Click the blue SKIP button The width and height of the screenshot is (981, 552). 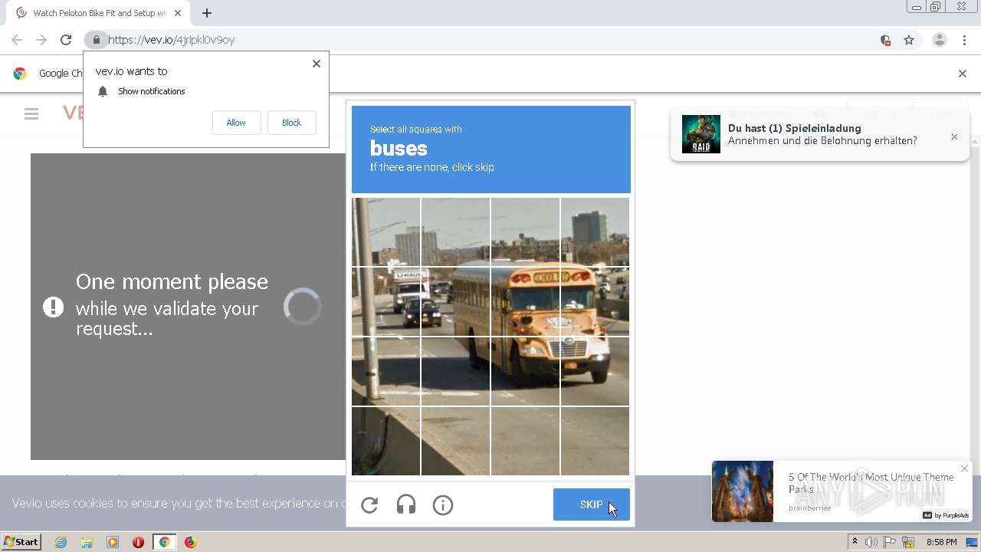point(592,504)
